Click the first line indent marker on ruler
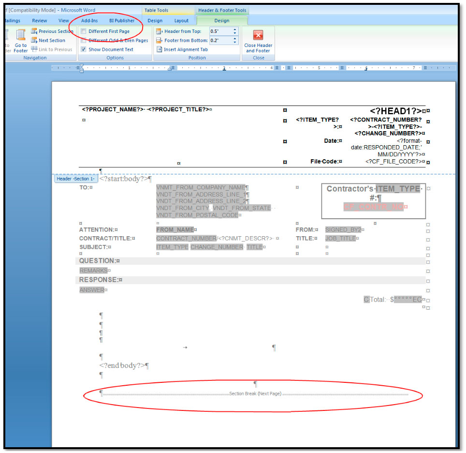 click(x=82, y=66)
